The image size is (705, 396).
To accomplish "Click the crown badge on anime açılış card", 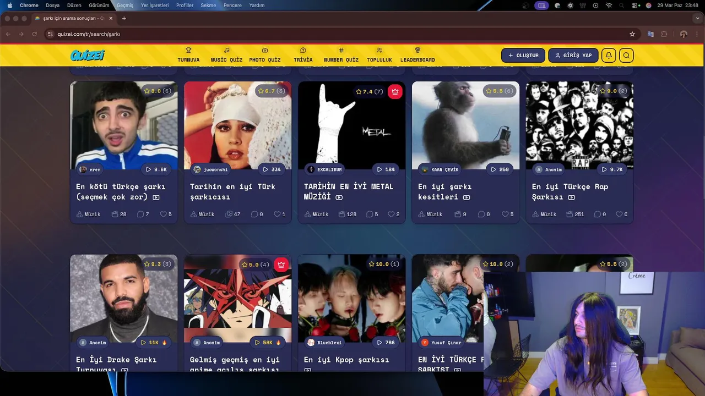I will pyautogui.click(x=281, y=265).
